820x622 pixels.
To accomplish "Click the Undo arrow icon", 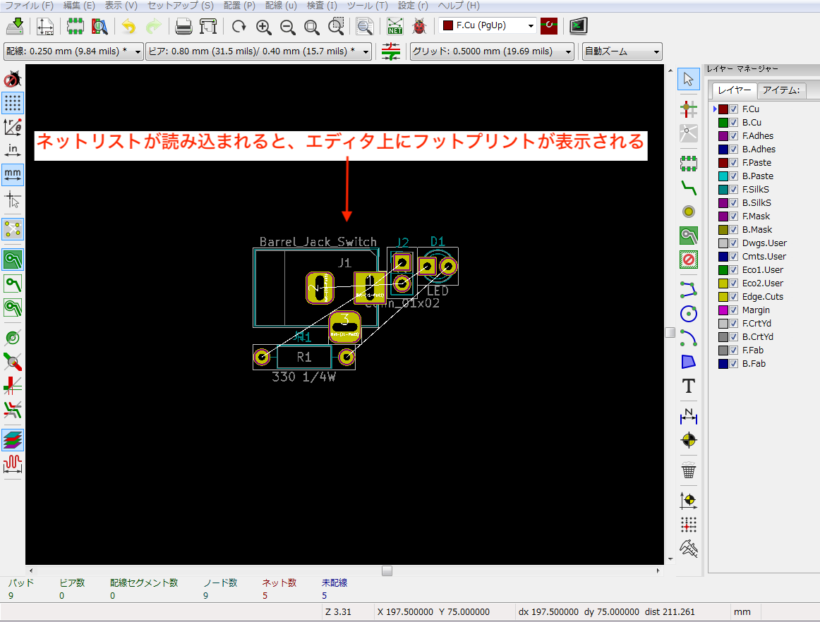I will click(x=128, y=26).
